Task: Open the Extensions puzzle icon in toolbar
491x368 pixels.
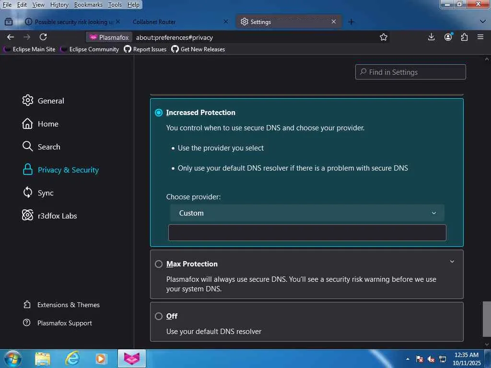Action: click(x=464, y=37)
